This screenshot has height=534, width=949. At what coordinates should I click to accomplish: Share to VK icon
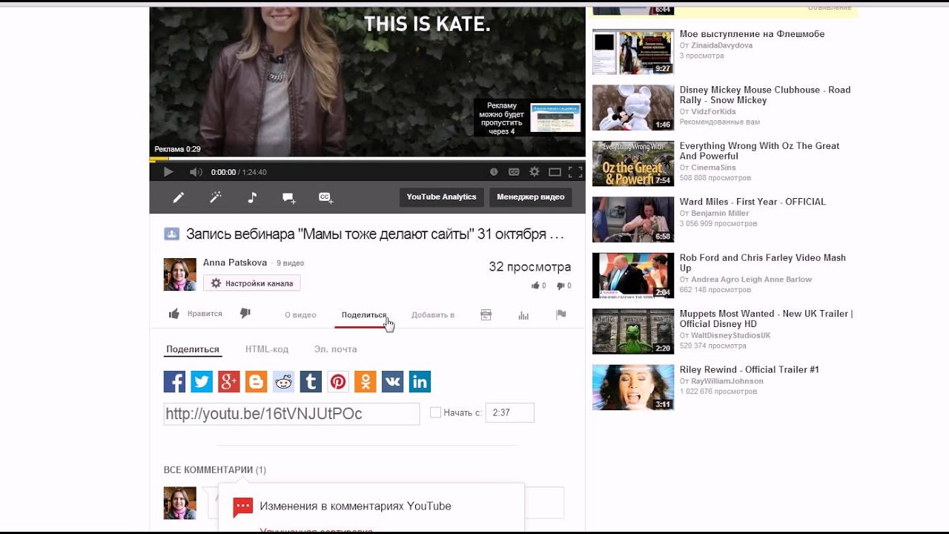pyautogui.click(x=393, y=382)
